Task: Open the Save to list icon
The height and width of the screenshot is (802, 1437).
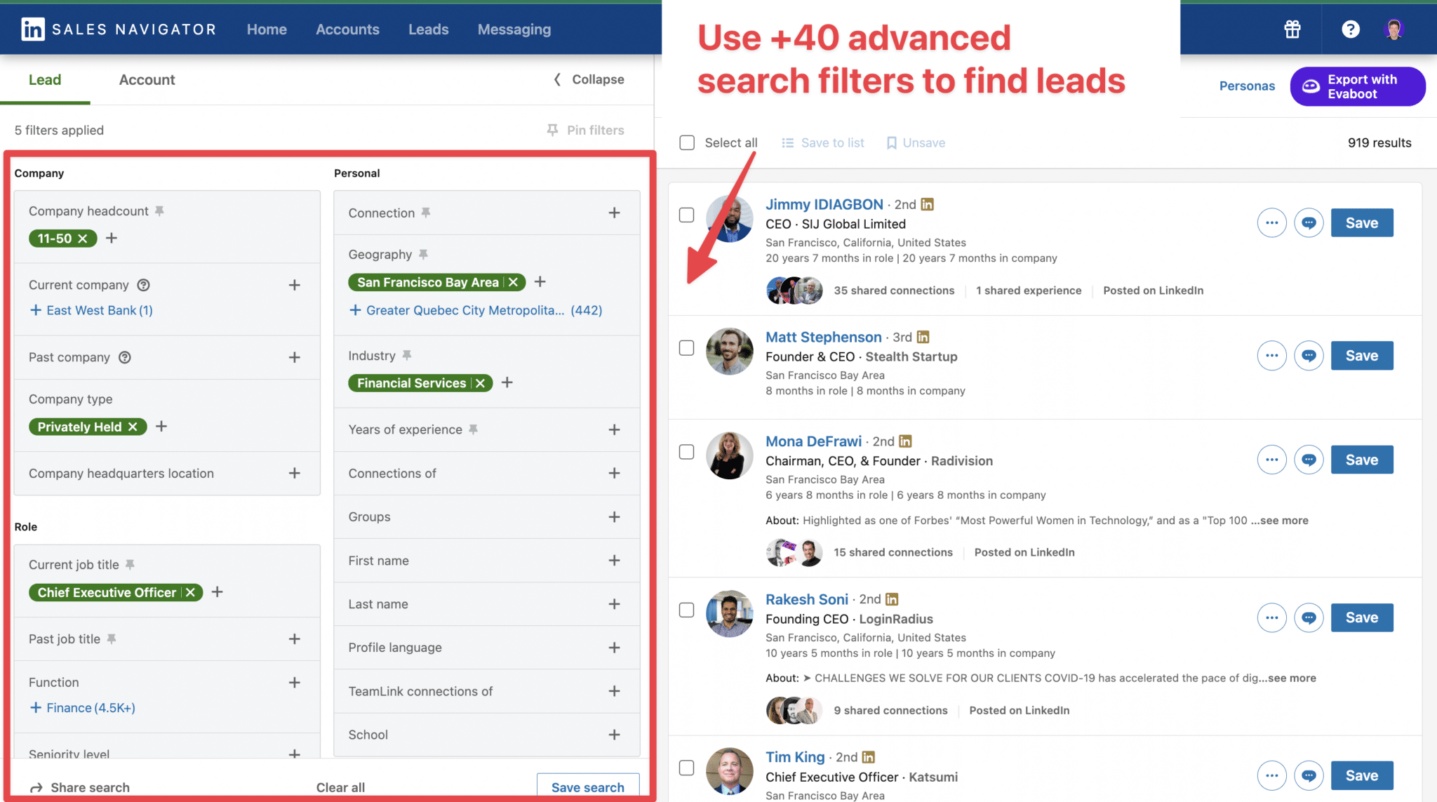Action: point(787,142)
